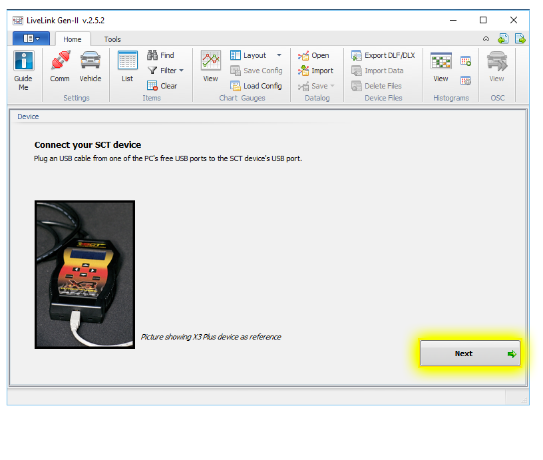543x460 pixels.
Task: Switch to the Tools ribbon tab
Action: click(x=112, y=39)
